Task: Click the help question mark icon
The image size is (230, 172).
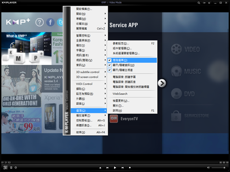Action: click(x=39, y=22)
